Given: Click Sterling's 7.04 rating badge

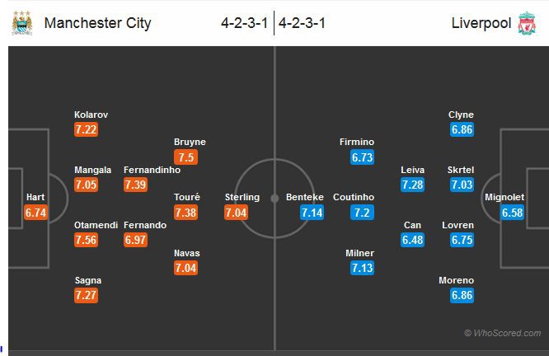Looking at the screenshot, I should click(236, 212).
